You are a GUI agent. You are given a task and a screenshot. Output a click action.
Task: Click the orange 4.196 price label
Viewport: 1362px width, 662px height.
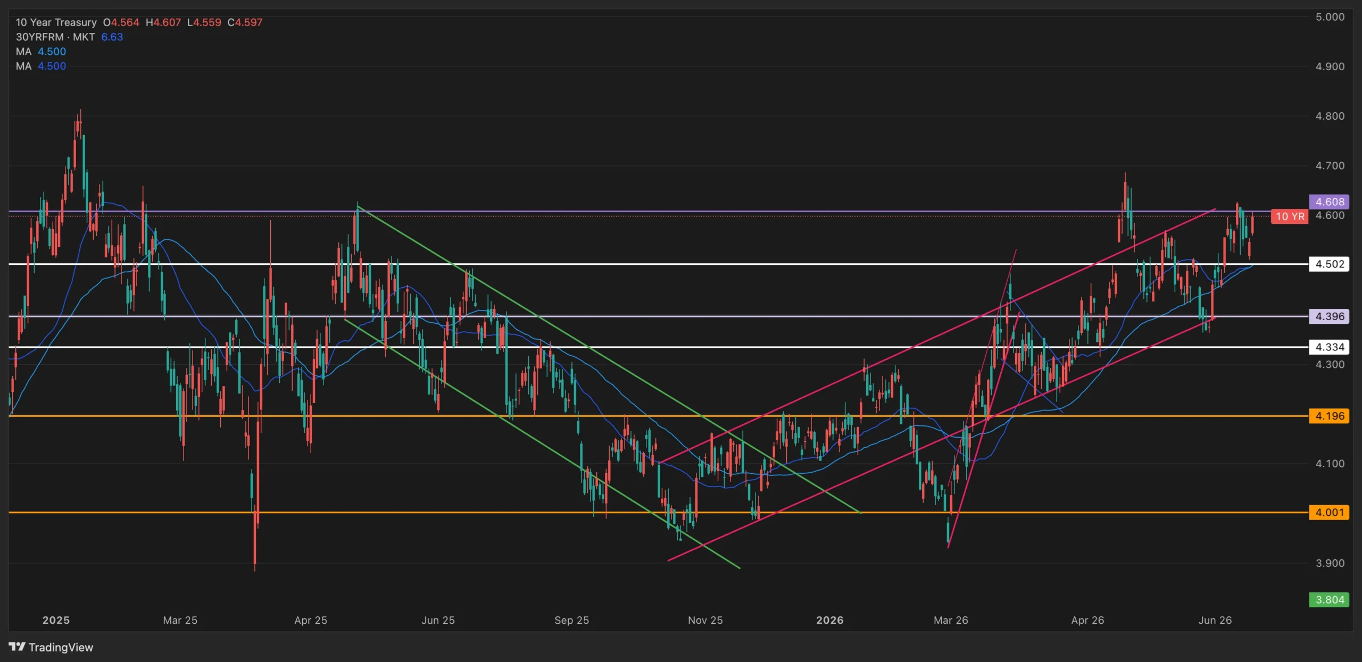[x=1329, y=416]
